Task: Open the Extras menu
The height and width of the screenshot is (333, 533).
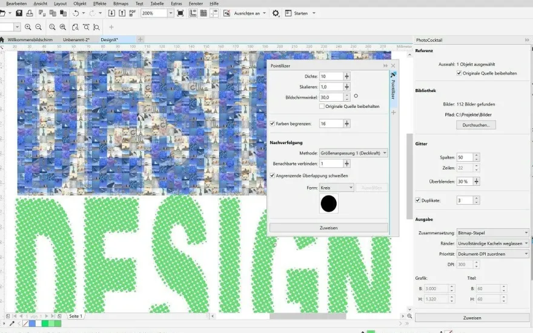Action: click(176, 4)
